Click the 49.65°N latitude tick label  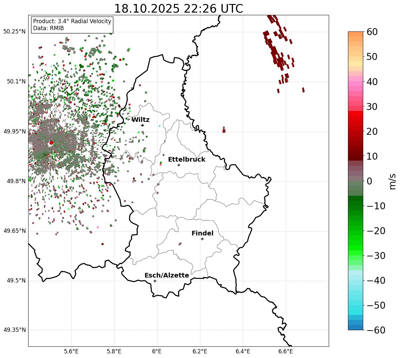point(14,231)
